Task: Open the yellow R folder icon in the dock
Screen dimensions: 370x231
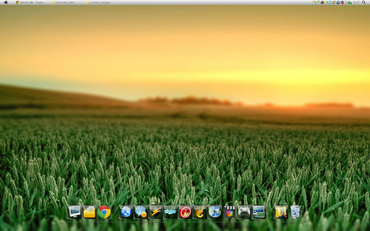Action: click(x=281, y=212)
